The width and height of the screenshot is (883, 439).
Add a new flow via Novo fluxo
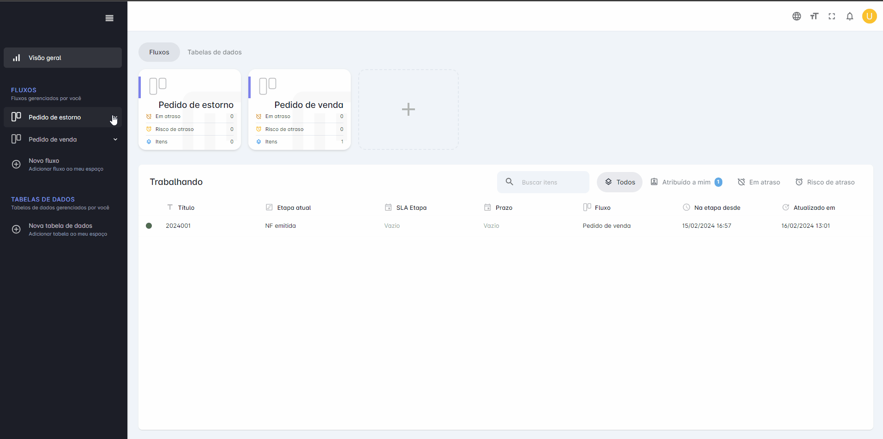pyautogui.click(x=63, y=164)
